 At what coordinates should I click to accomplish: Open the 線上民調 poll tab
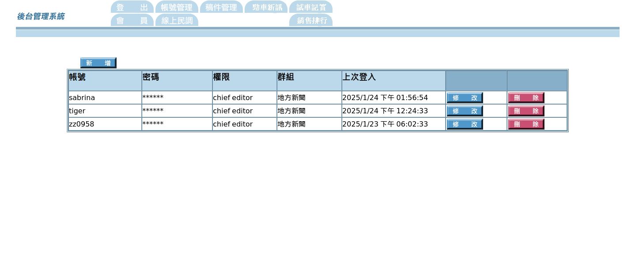click(x=177, y=20)
